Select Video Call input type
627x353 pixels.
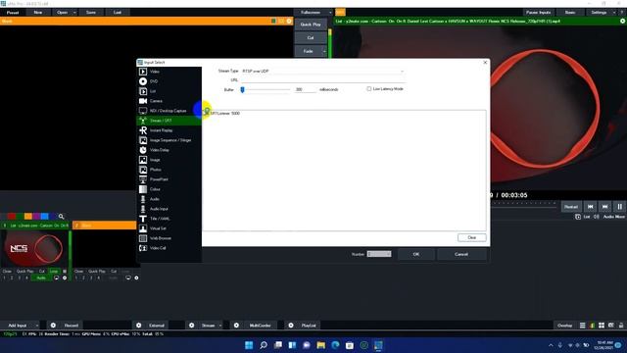pos(169,248)
